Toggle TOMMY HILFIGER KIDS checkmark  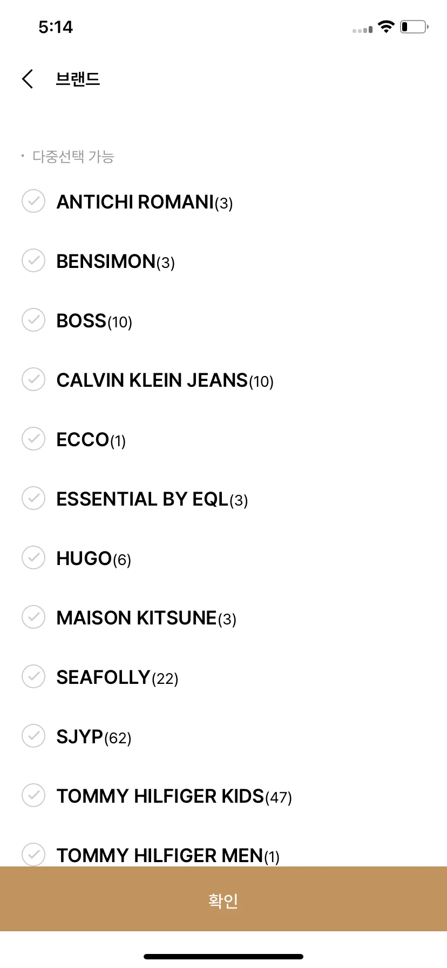click(x=33, y=795)
